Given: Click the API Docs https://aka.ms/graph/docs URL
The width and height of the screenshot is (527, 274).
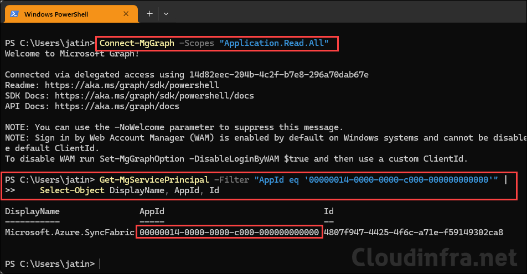Looking at the screenshot, I should coord(117,106).
